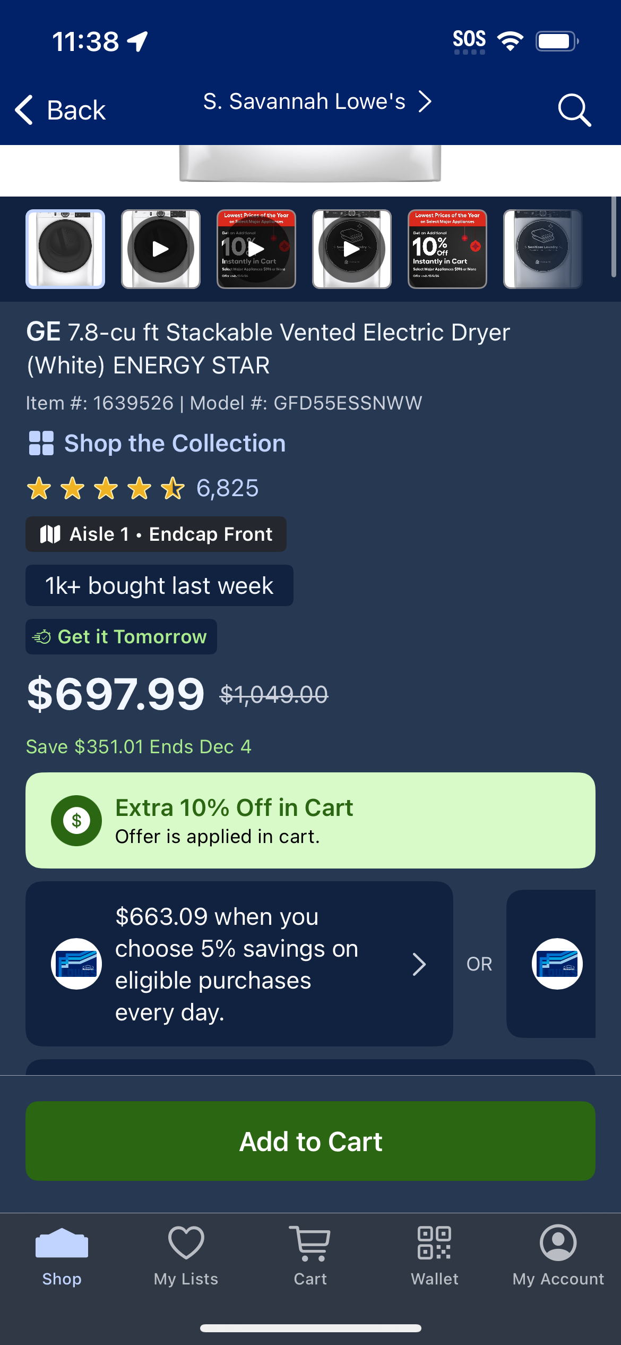
Task: Play the fourth thumbnail video
Action: (352, 249)
